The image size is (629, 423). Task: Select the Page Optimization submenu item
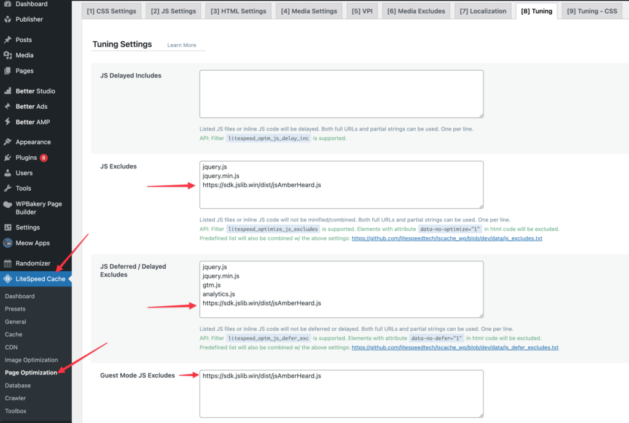[31, 373]
